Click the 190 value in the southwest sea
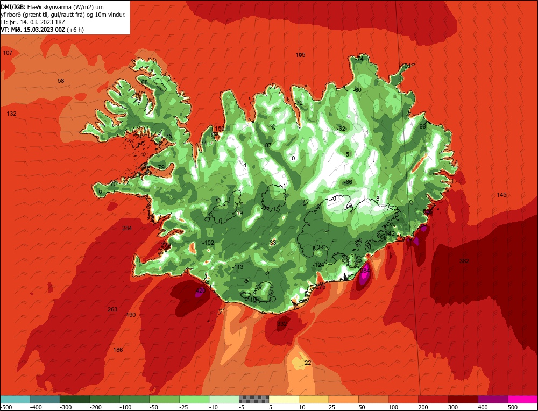This screenshot has height=411, width=538. click(x=131, y=315)
